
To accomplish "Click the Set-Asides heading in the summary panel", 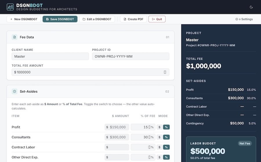I will click(x=196, y=81).
